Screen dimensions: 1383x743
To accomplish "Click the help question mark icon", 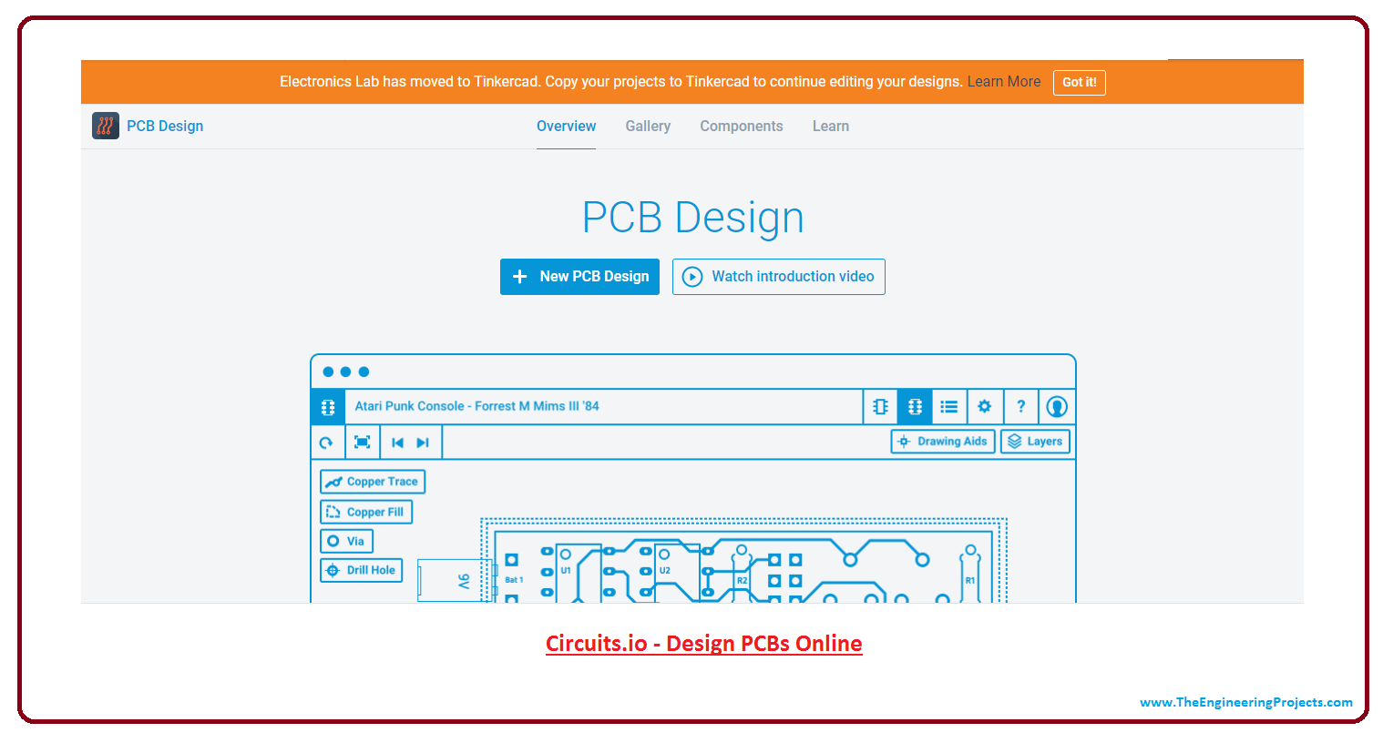I will [1020, 407].
